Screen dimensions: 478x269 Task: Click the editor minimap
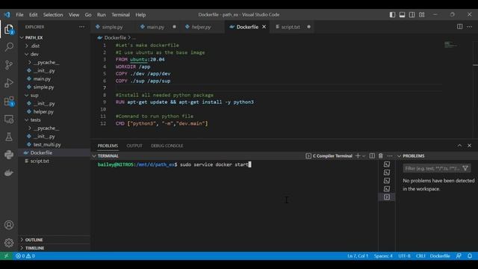click(x=450, y=45)
